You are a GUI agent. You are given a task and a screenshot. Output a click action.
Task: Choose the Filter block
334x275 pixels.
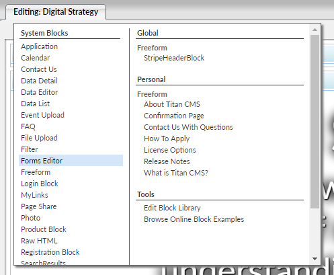click(x=30, y=149)
